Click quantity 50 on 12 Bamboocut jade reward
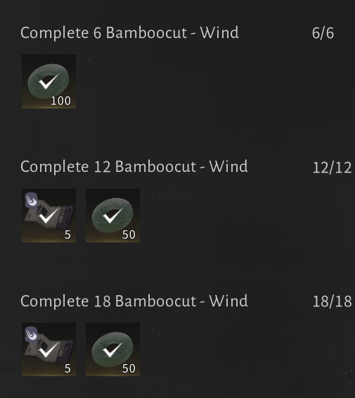 coord(129,235)
